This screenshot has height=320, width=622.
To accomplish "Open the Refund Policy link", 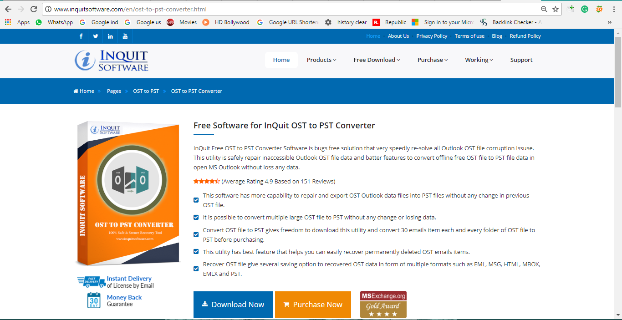I will [x=525, y=36].
